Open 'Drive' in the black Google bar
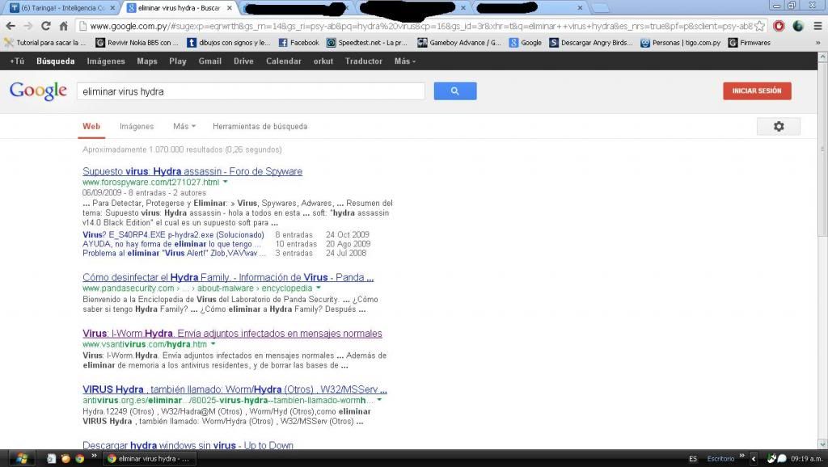The image size is (828, 467). [243, 61]
